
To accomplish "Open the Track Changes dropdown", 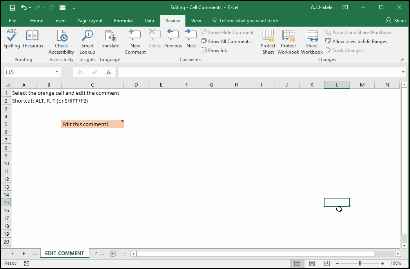I will tap(346, 51).
